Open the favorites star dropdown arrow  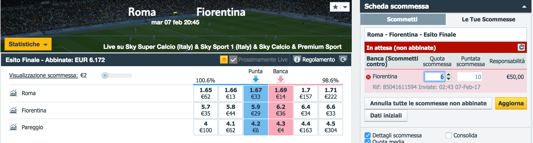click(x=345, y=7)
